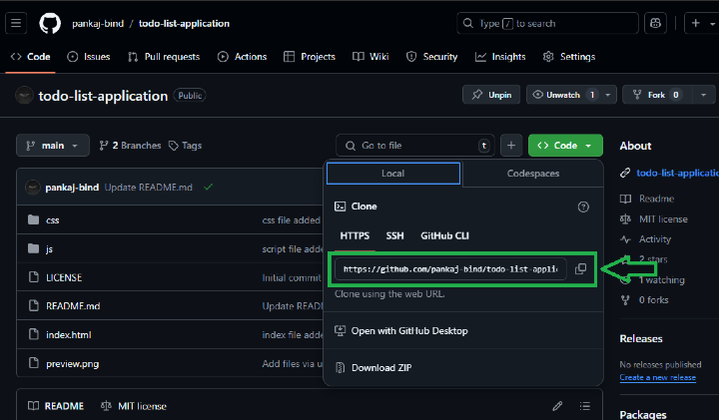719x420 pixels.
Task: Click the GitHub logo icon
Action: [x=50, y=23]
